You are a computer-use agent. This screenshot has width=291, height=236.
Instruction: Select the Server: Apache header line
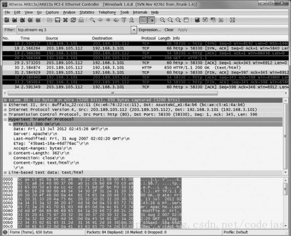point(35,134)
